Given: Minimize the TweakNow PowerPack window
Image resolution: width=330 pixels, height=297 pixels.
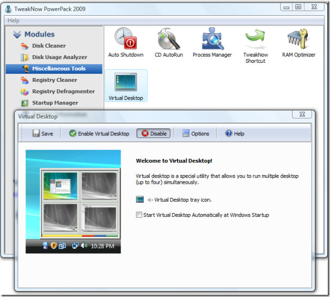Looking at the screenshot, I should 287,7.
